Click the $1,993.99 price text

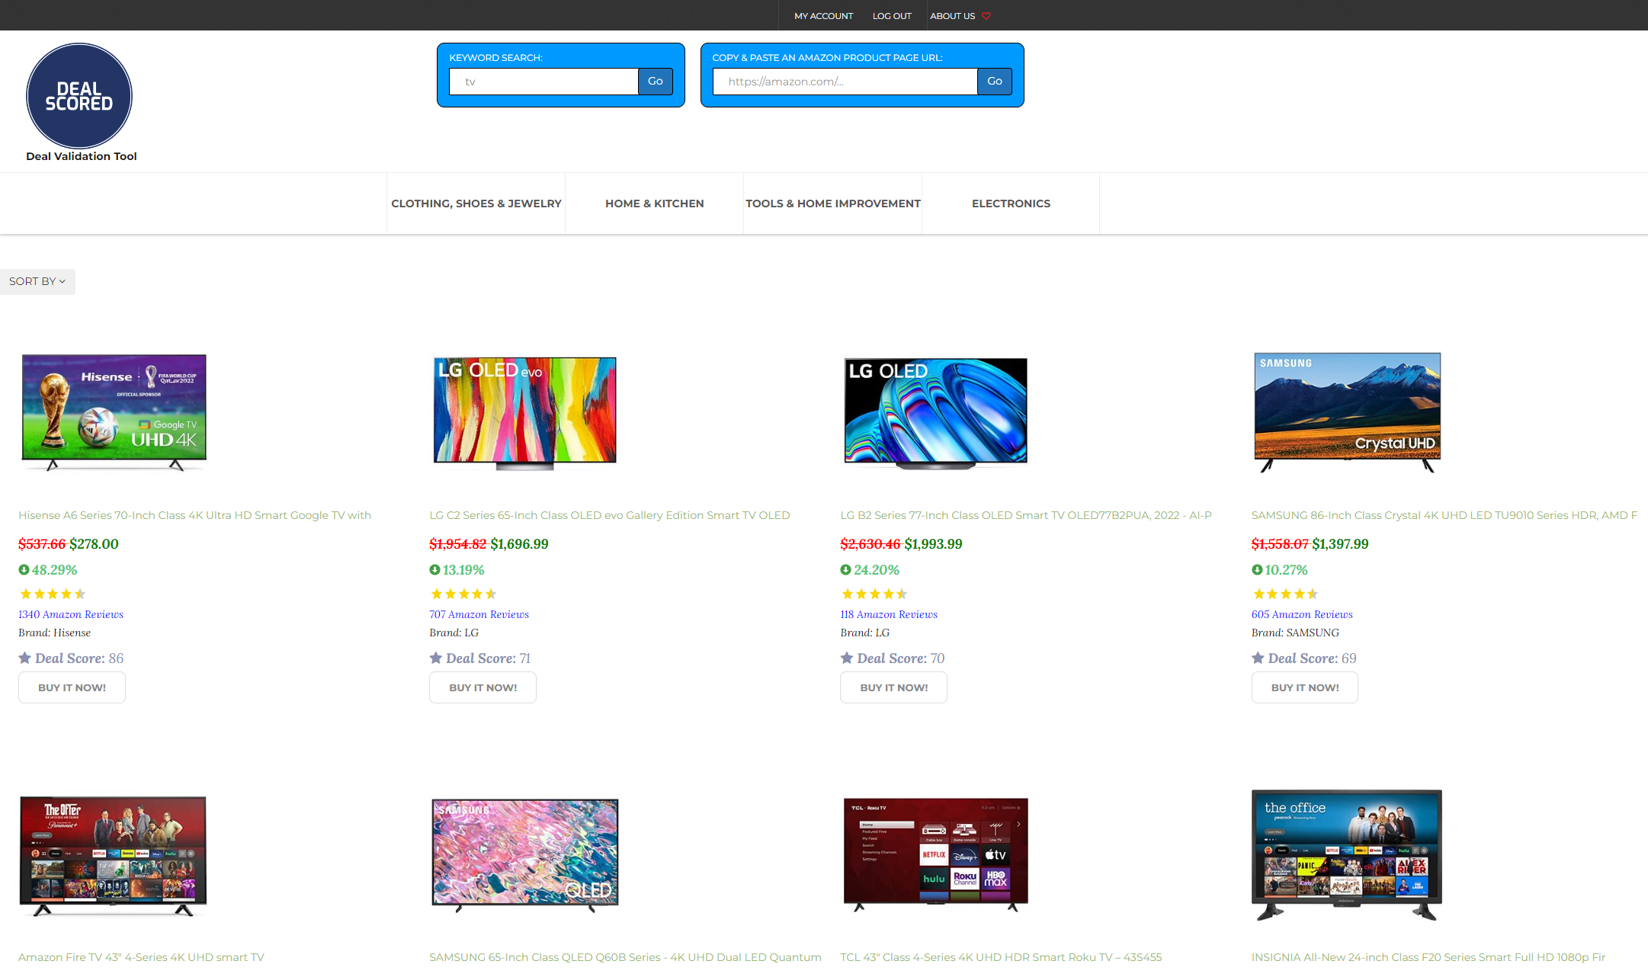[933, 544]
